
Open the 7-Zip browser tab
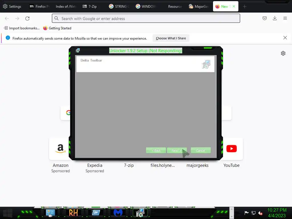pos(90,6)
